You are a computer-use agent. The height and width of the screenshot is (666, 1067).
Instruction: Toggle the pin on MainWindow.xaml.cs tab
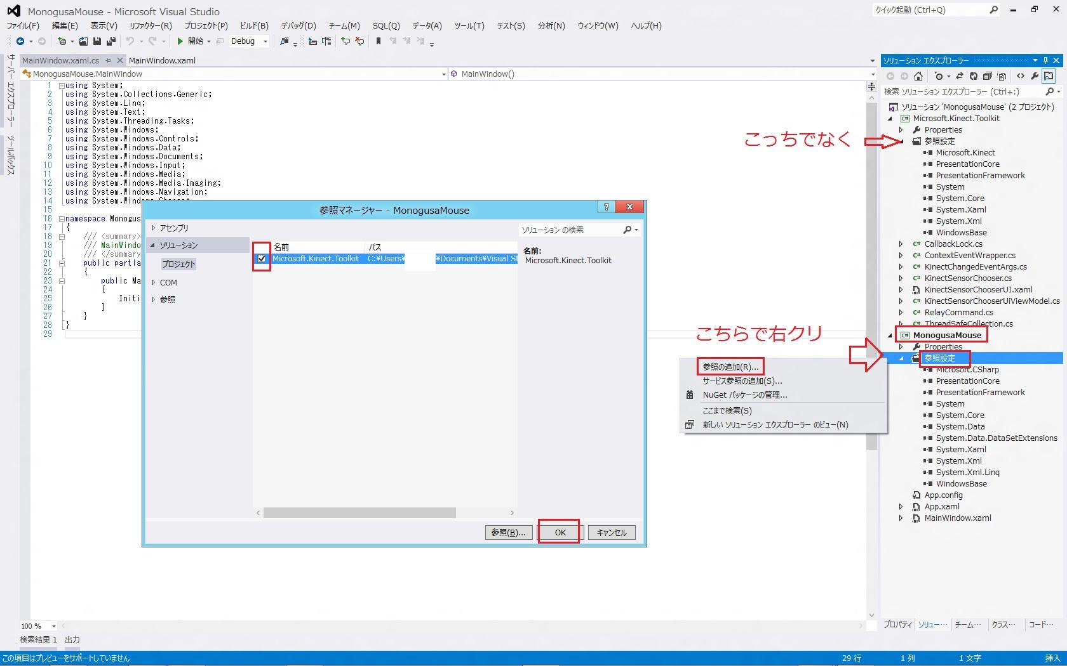109,61
